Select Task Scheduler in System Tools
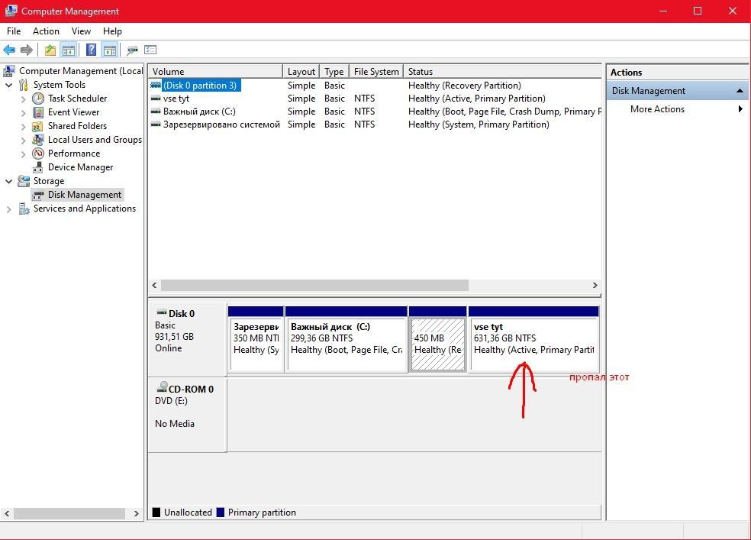The width and height of the screenshot is (751, 540). pyautogui.click(x=77, y=99)
